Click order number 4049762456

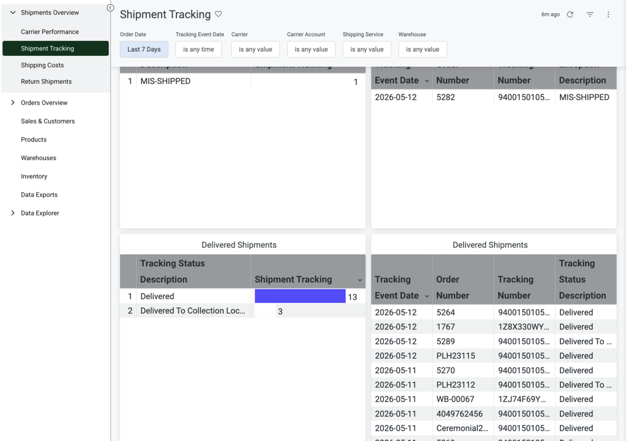(x=459, y=414)
